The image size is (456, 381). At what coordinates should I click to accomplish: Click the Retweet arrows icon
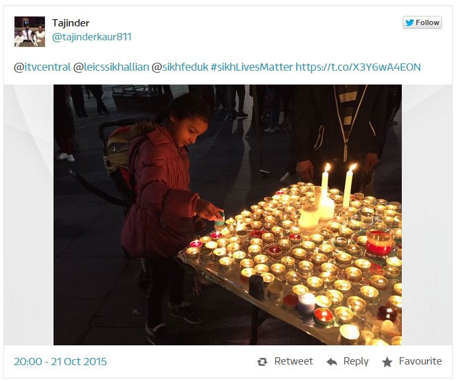pyautogui.click(x=262, y=362)
